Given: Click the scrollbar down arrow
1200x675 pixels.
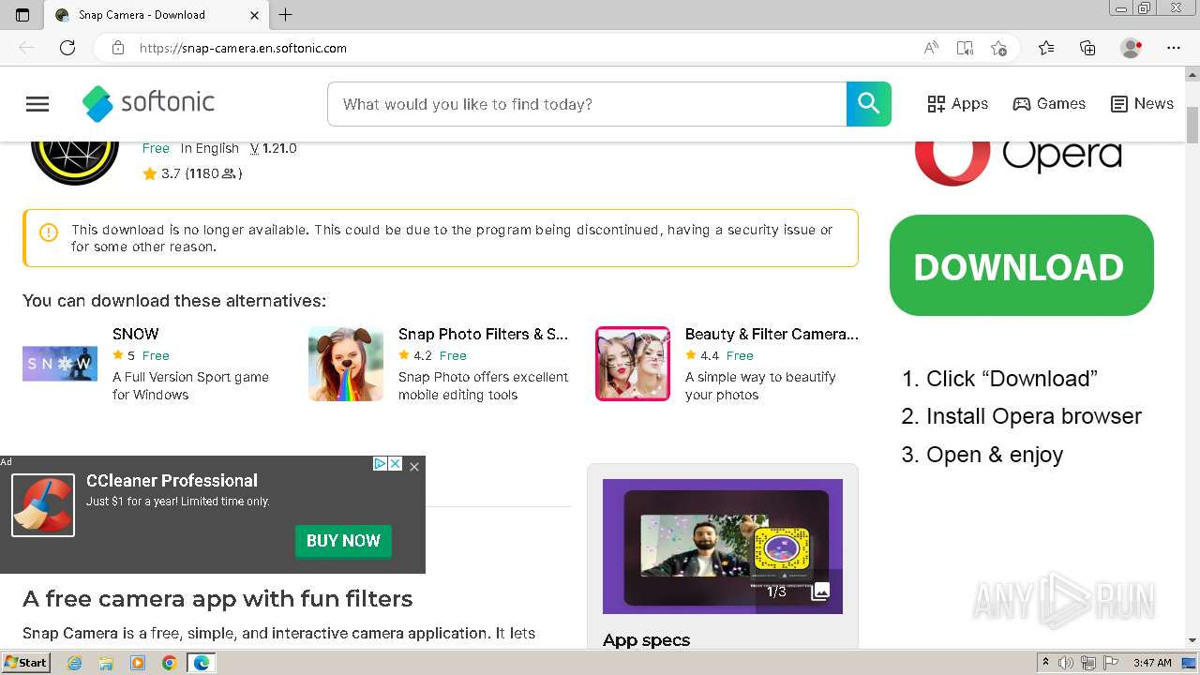Looking at the screenshot, I should click(x=1192, y=640).
